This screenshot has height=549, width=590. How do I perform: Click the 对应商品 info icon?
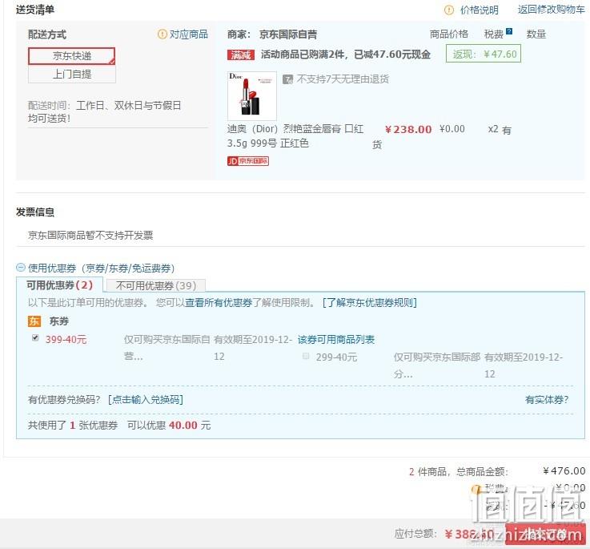tap(162, 34)
